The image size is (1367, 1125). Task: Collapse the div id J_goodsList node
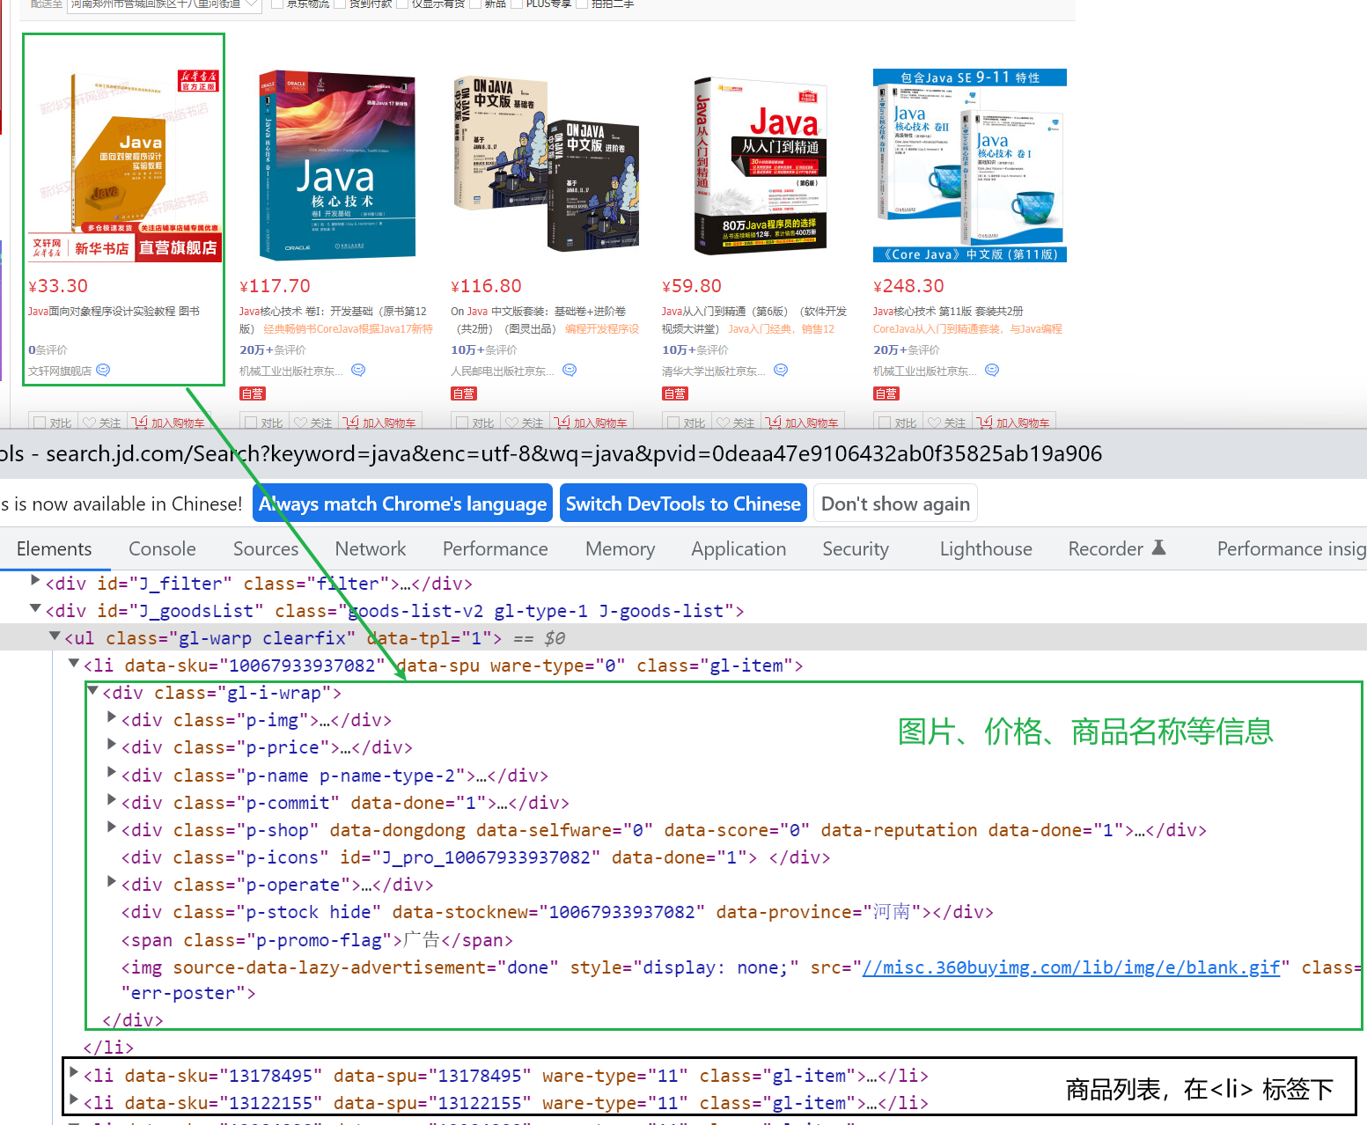pyautogui.click(x=35, y=607)
